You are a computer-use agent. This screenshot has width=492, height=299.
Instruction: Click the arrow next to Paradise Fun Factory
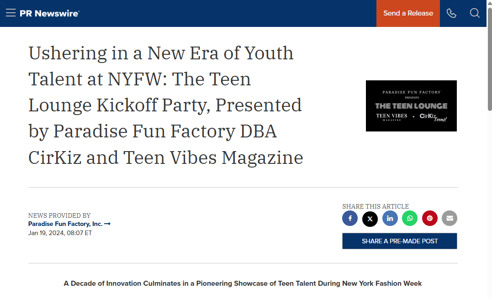(107, 224)
